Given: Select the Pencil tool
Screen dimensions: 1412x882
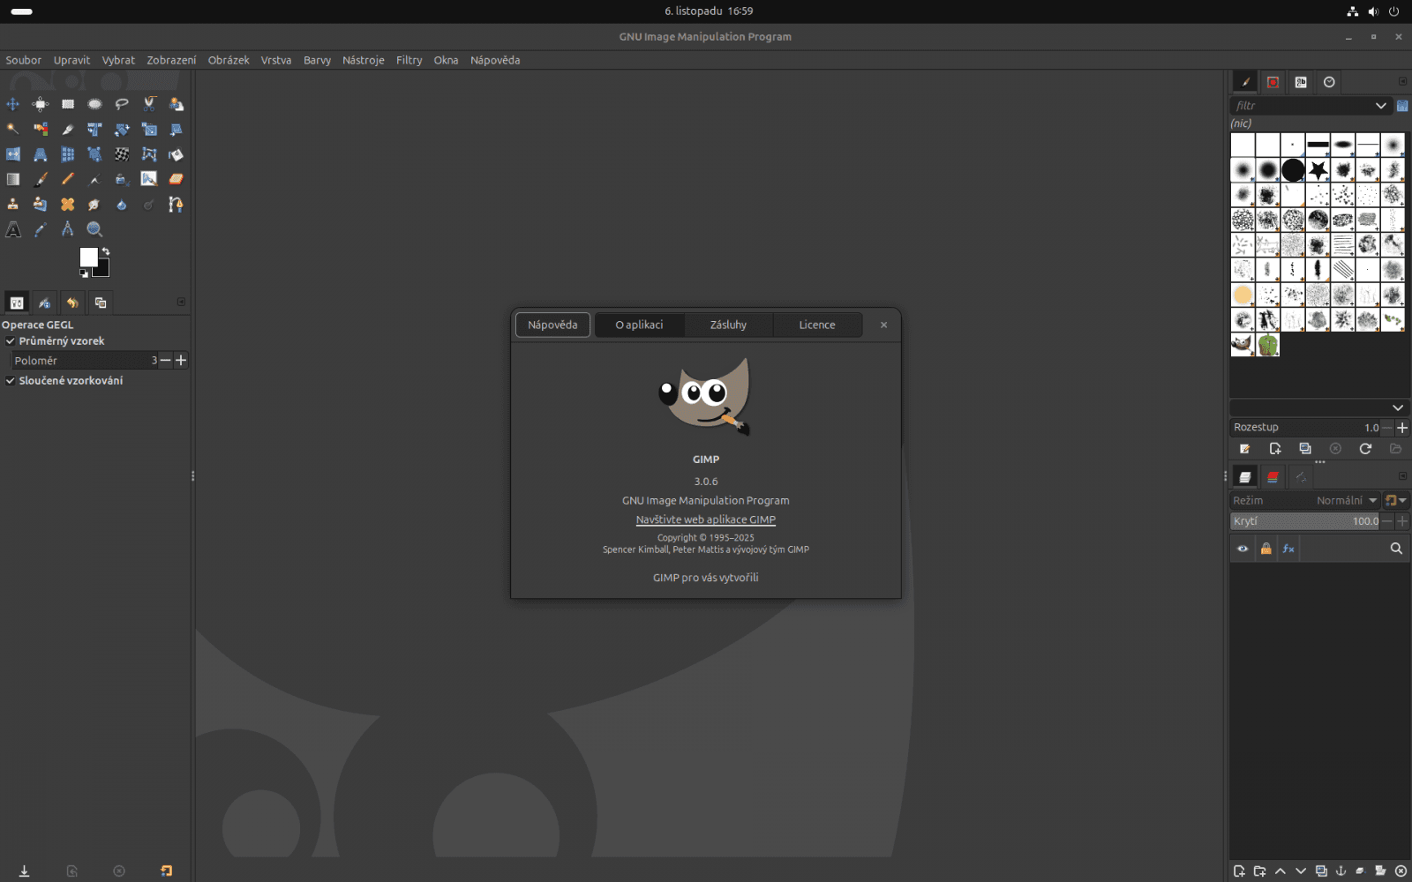Looking at the screenshot, I should (68, 179).
